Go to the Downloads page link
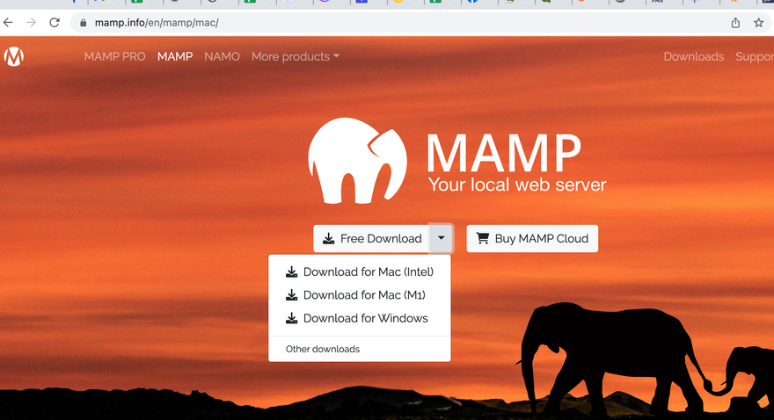The width and height of the screenshot is (774, 420). [693, 56]
